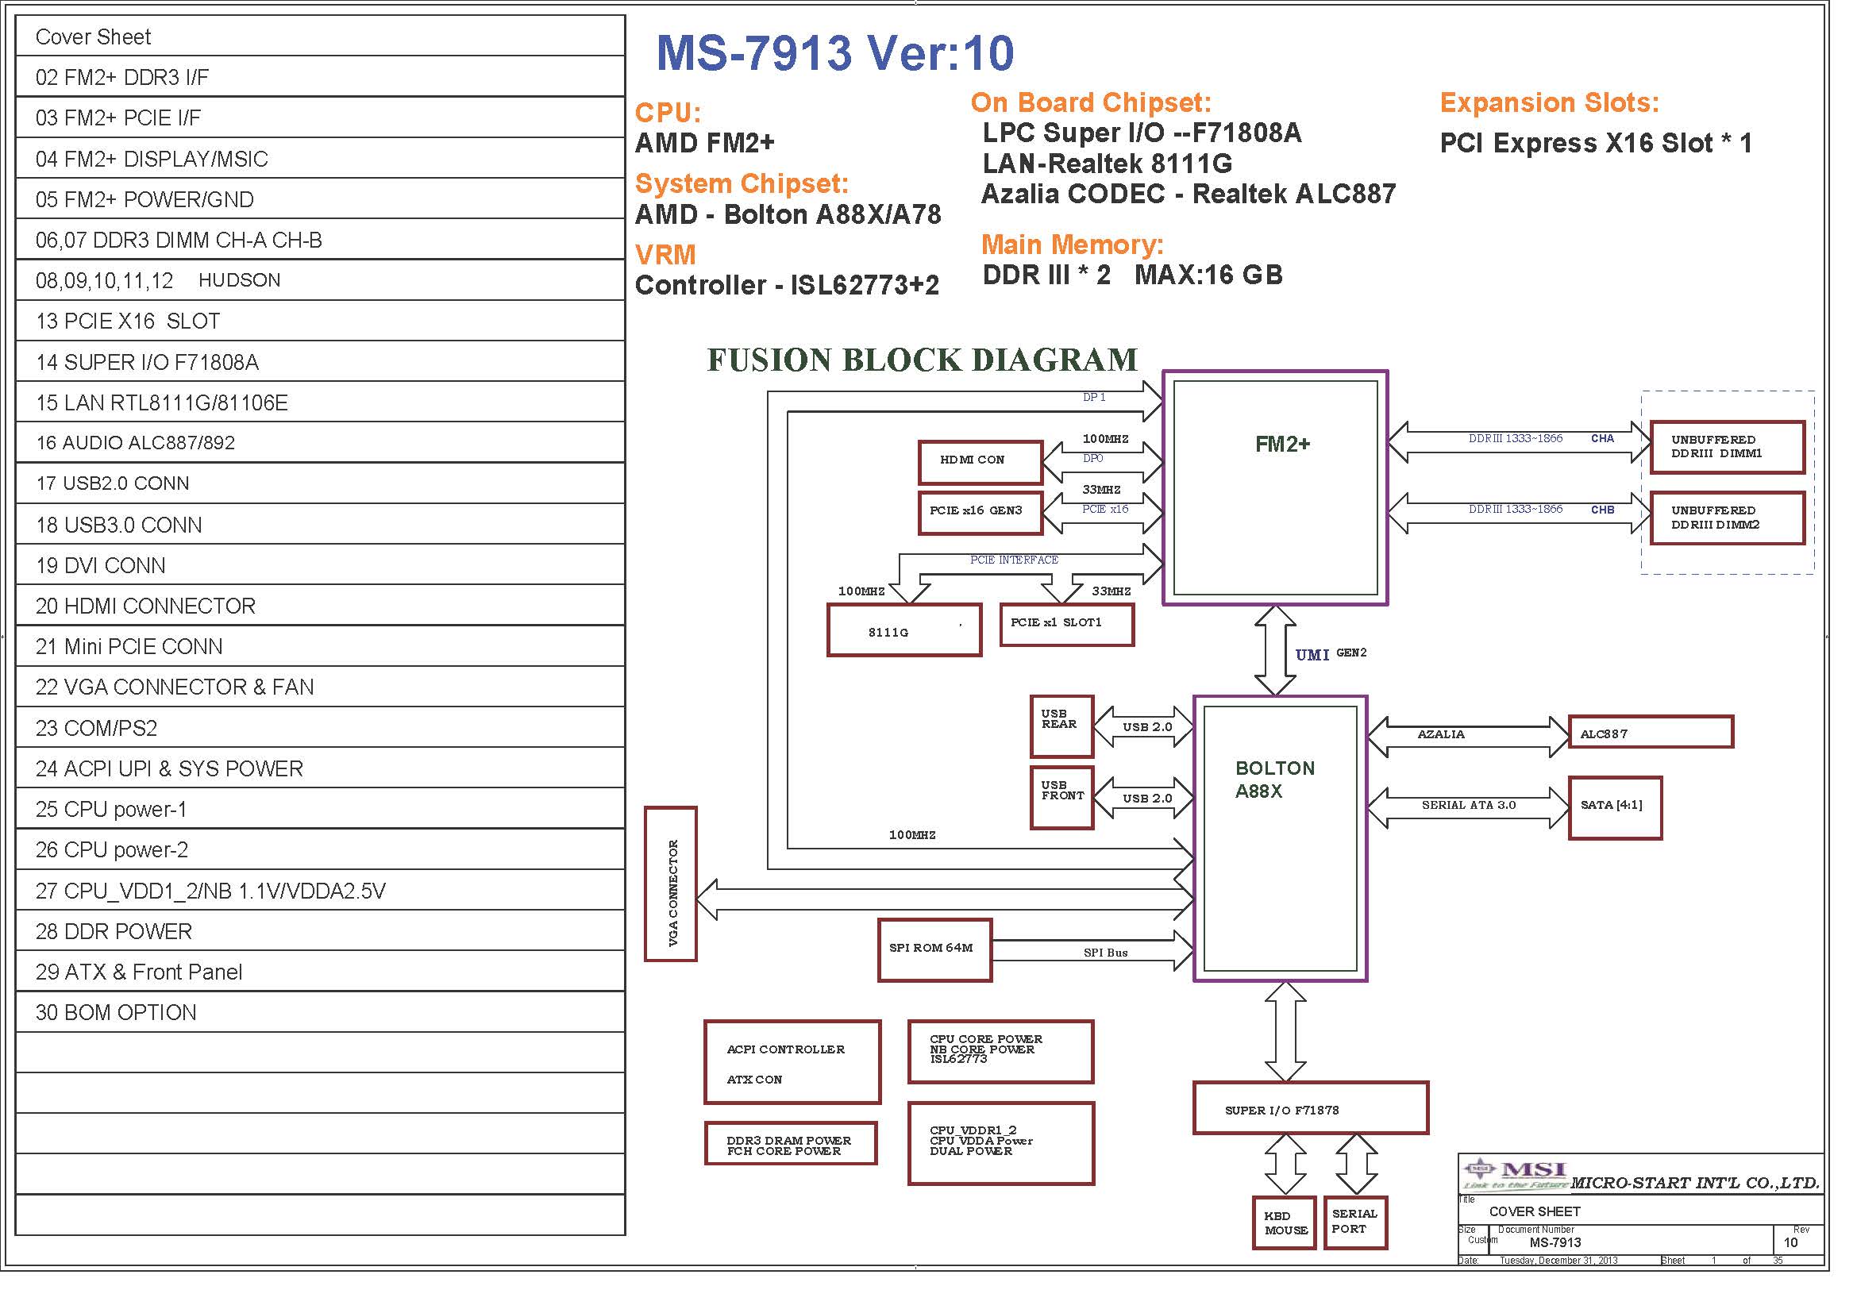Select the "PCIE x1 SLOT1" diagram block
Screen dimensions: 1857x1313
pyautogui.click(x=1067, y=625)
